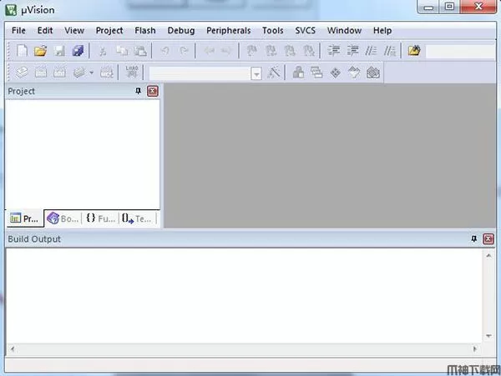Click the find text box in the top toolbar
This screenshot has height=376, width=501.
point(461,52)
